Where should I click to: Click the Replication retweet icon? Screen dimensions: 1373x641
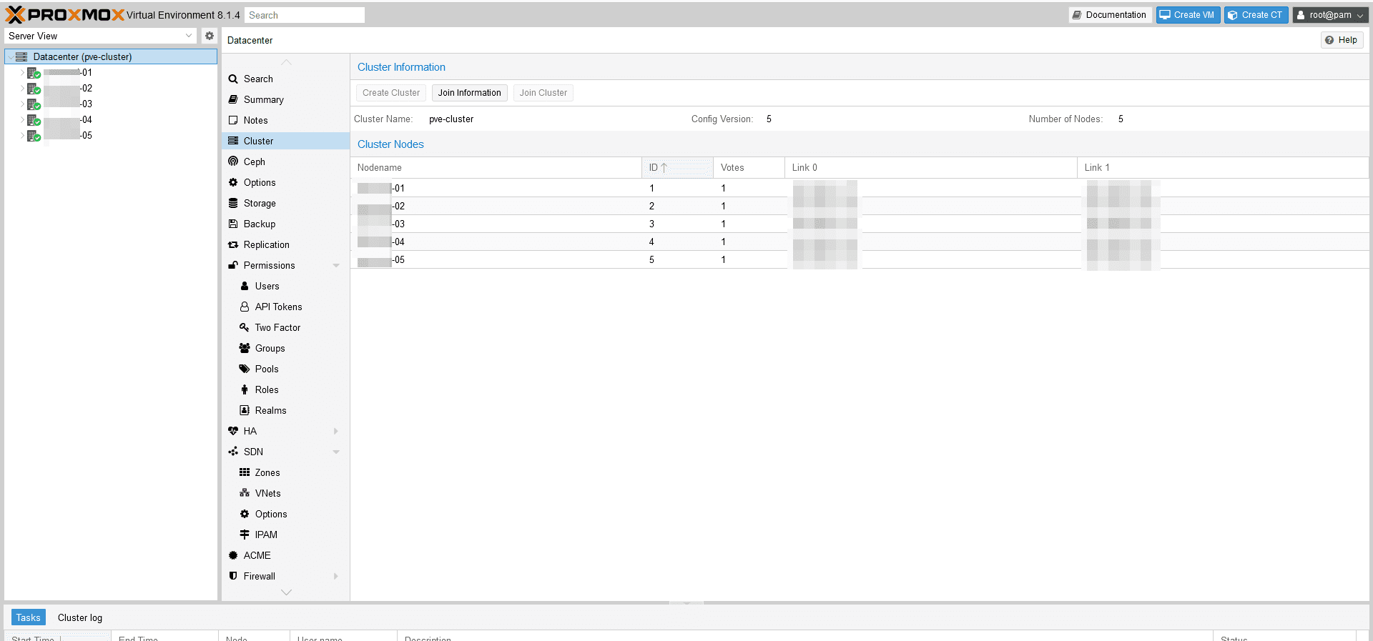233,245
